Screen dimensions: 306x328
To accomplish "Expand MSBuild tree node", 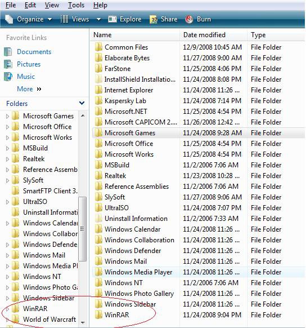I will pyautogui.click(x=7, y=148).
